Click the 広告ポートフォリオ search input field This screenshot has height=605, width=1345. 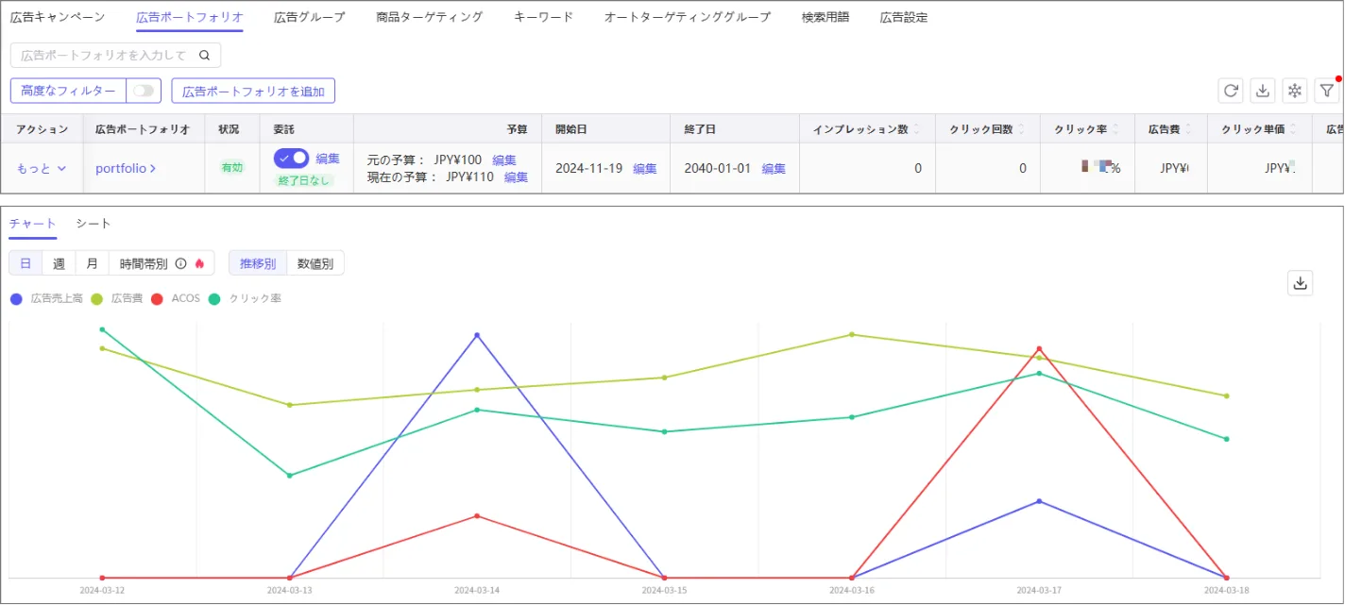coord(104,56)
